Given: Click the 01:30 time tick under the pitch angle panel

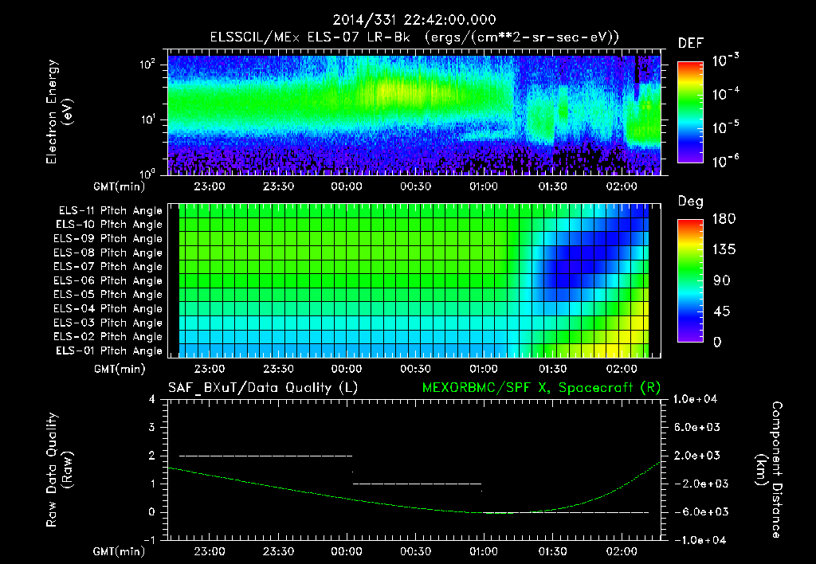Looking at the screenshot, I should tap(553, 369).
